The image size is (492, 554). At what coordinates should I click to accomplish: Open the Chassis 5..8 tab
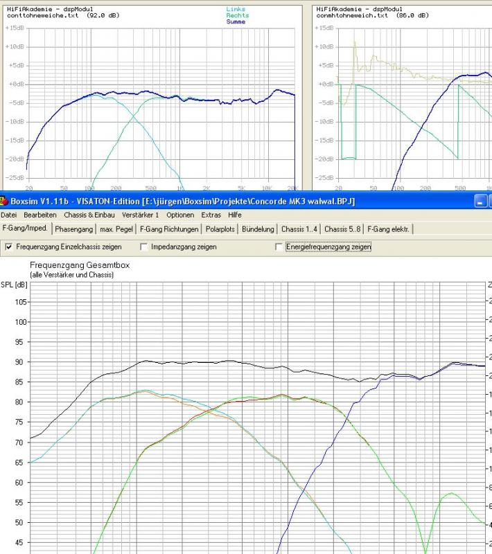tap(342, 229)
